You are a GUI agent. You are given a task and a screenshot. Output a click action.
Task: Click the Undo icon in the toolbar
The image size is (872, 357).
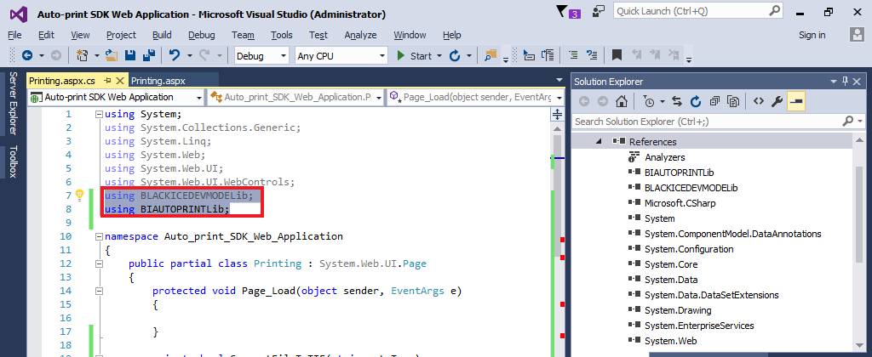click(175, 55)
